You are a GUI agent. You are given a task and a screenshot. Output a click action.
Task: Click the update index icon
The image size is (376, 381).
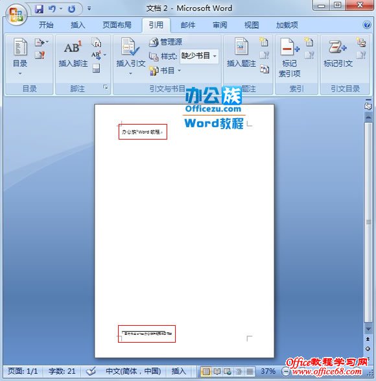click(309, 55)
